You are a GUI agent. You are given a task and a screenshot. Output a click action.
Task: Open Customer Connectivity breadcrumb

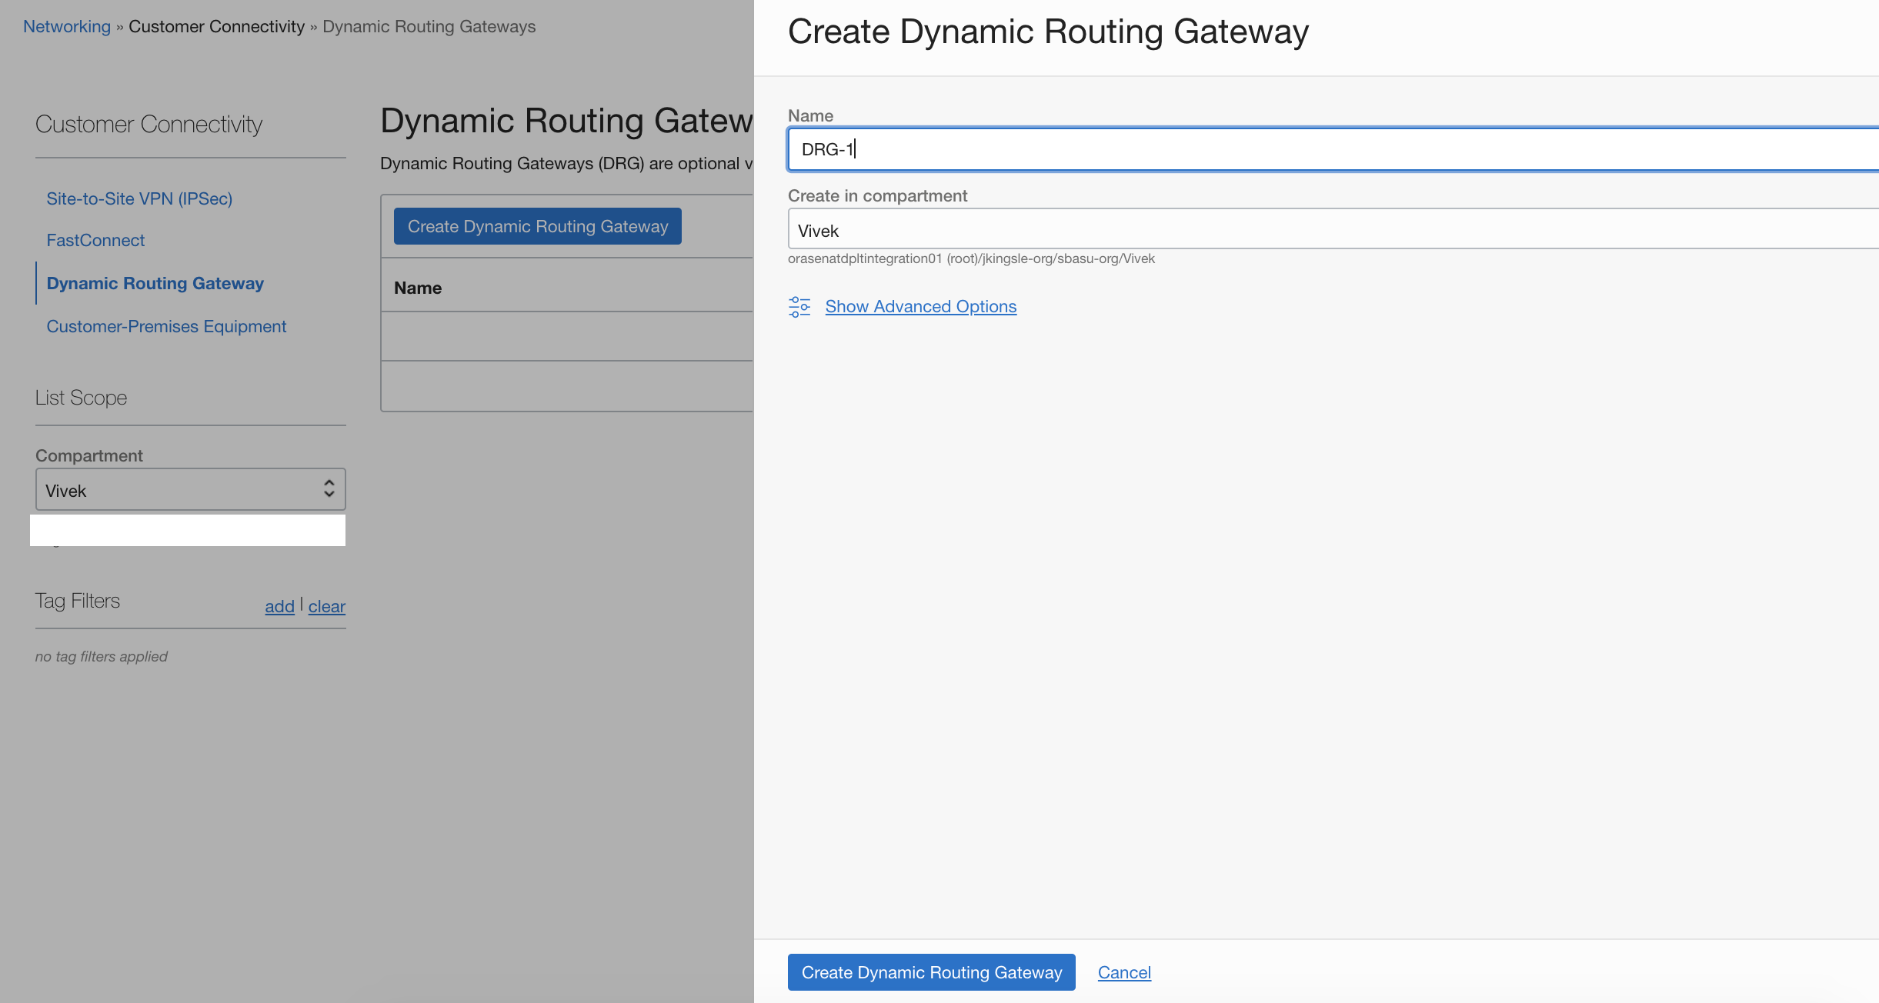(x=218, y=25)
